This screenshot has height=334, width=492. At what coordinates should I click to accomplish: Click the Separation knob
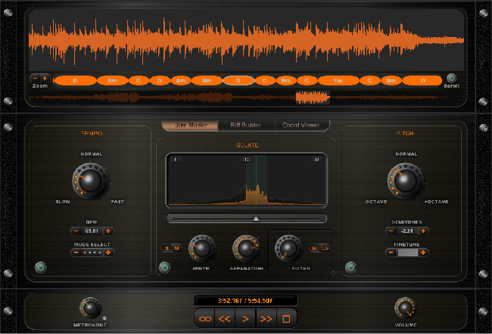point(246,249)
